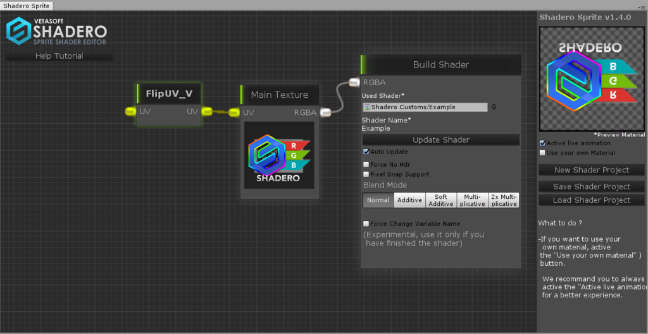The width and height of the screenshot is (648, 334).
Task: Select Soft Additive blend mode
Action: (x=441, y=200)
